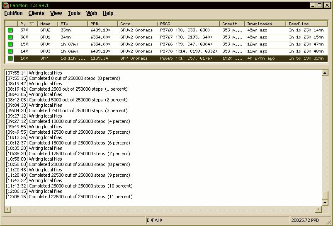Image resolution: width=333 pixels, height=226 pixels.
Task: Close the FahMon window
Action: 327,5
